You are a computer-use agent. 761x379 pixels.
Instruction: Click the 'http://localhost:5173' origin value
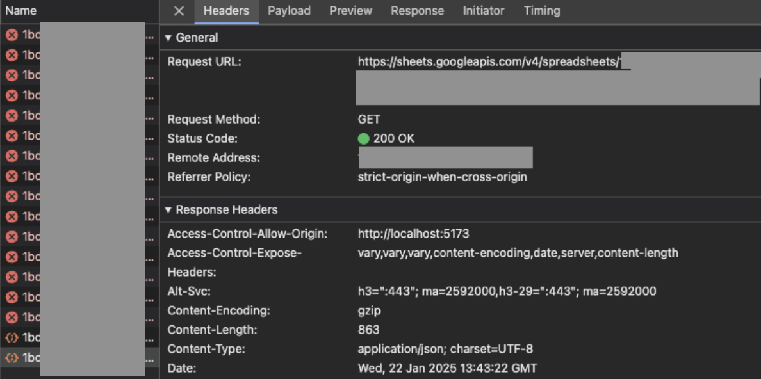(414, 234)
